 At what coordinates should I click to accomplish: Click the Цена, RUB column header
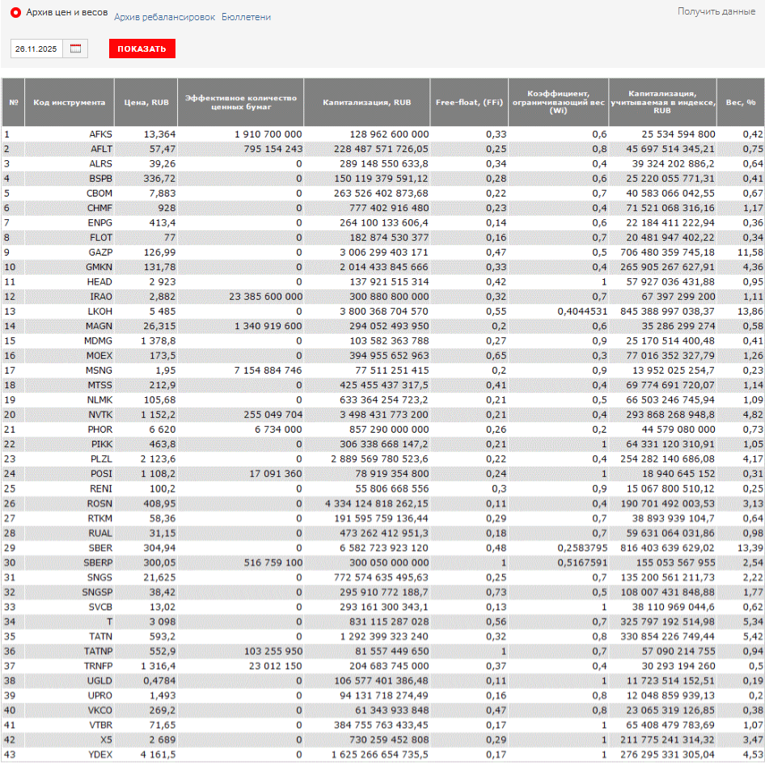coord(146,103)
